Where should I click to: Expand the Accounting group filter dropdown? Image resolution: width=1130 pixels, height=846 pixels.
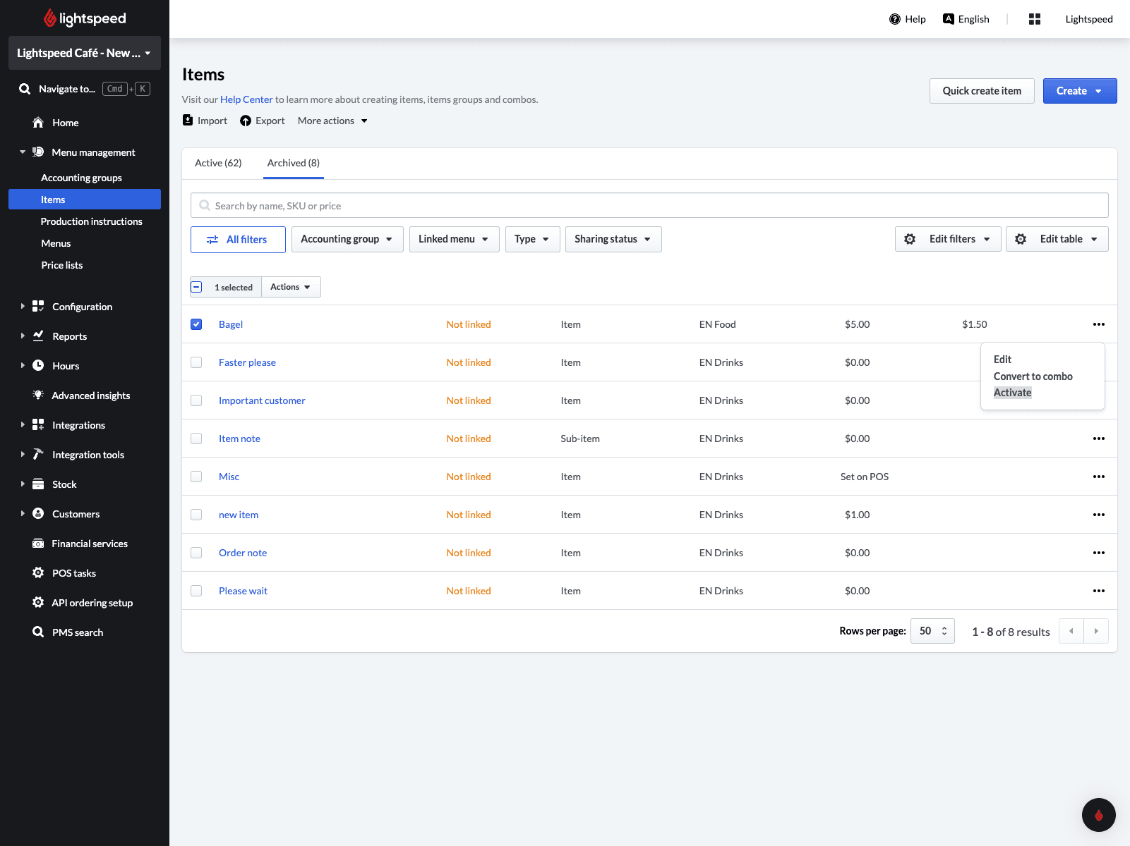point(347,239)
